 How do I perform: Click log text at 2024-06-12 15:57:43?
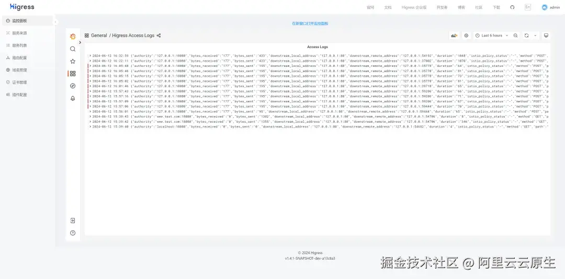pos(320,91)
